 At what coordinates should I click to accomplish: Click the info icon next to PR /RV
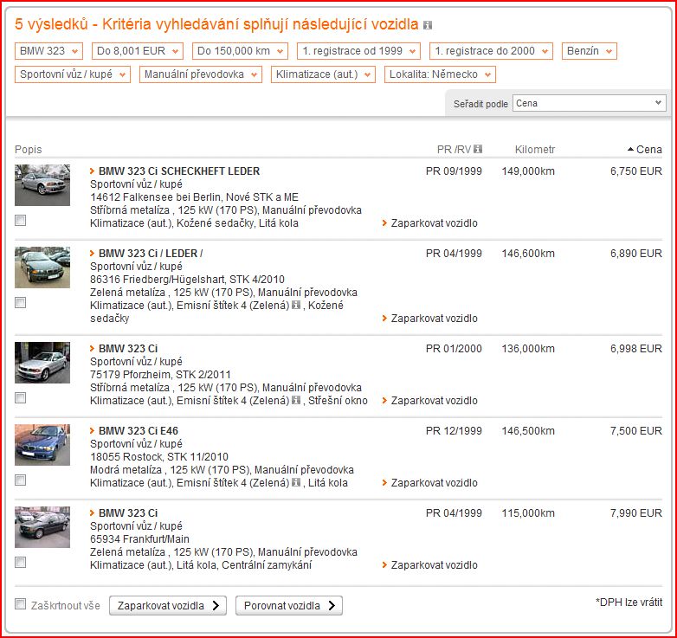[x=478, y=149]
